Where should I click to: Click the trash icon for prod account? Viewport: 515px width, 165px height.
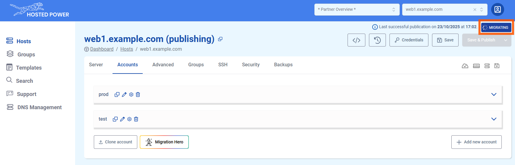138,94
